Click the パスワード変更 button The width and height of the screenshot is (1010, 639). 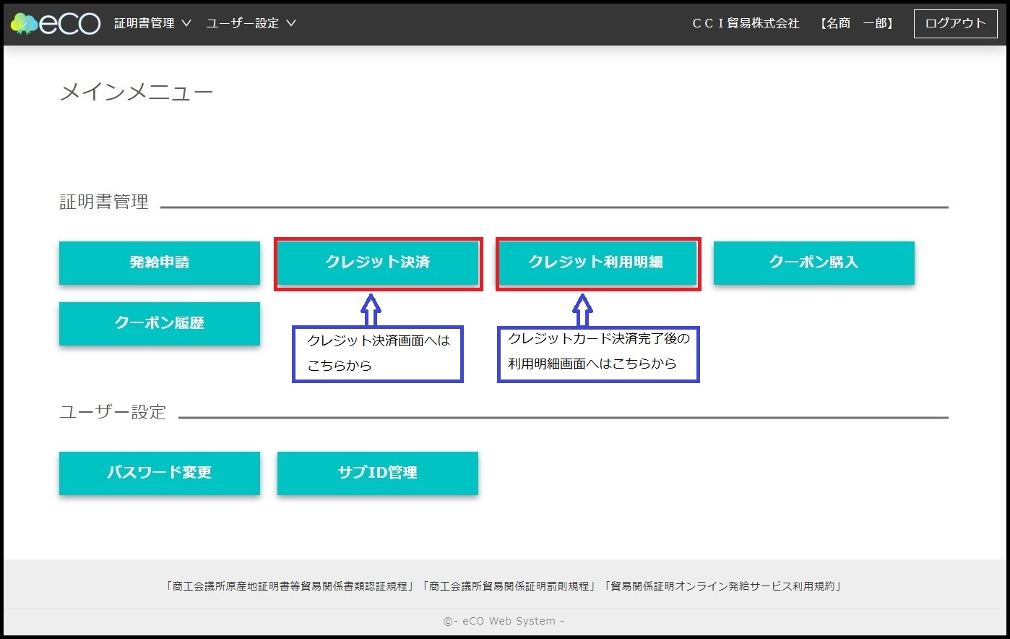[x=160, y=473]
